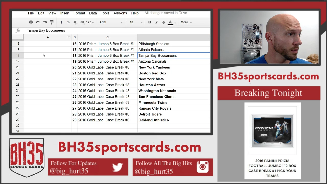Click the Prizm Football box thumbnail
This screenshot has width=327, height=184.
point(273,131)
